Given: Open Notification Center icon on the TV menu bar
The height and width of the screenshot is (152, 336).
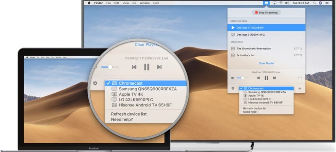Looking at the screenshot, I should [x=327, y=3].
